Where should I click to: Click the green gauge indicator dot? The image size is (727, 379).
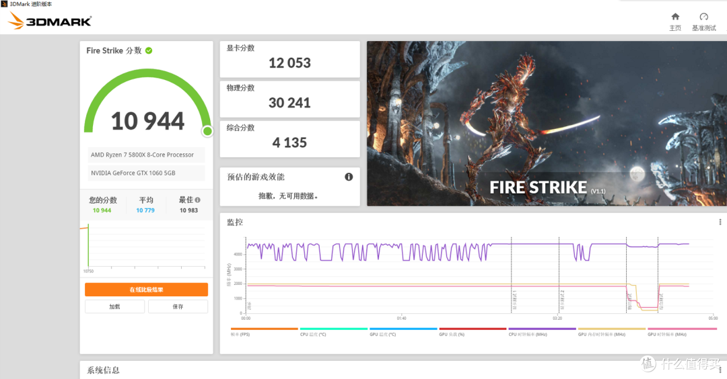[208, 131]
